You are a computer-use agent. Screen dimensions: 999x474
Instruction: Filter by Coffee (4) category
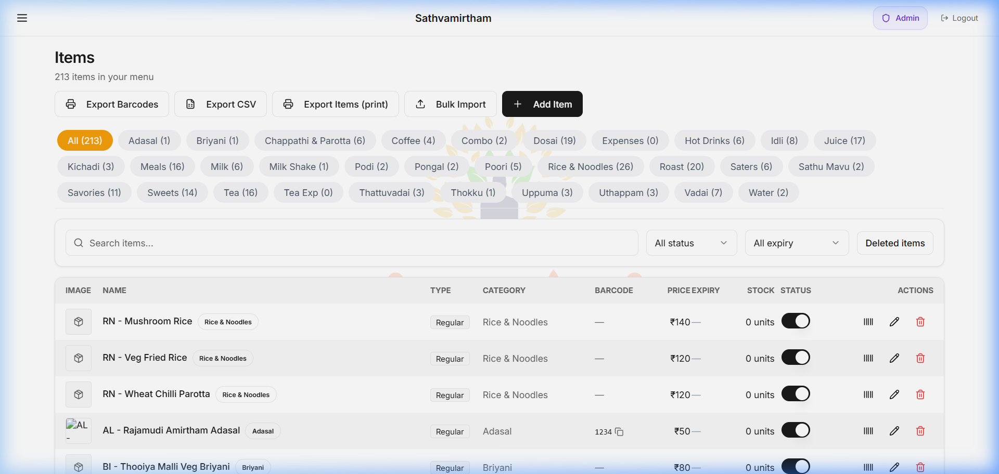click(x=413, y=140)
